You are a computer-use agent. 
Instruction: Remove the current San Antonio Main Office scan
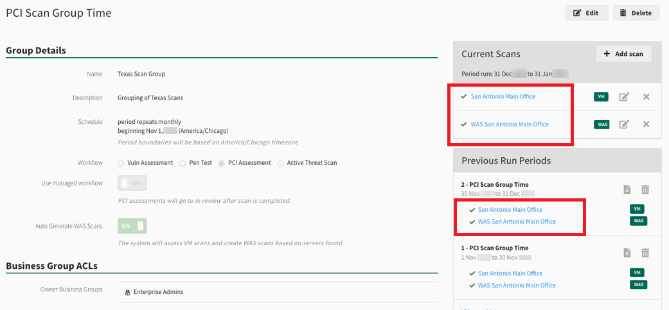[646, 97]
